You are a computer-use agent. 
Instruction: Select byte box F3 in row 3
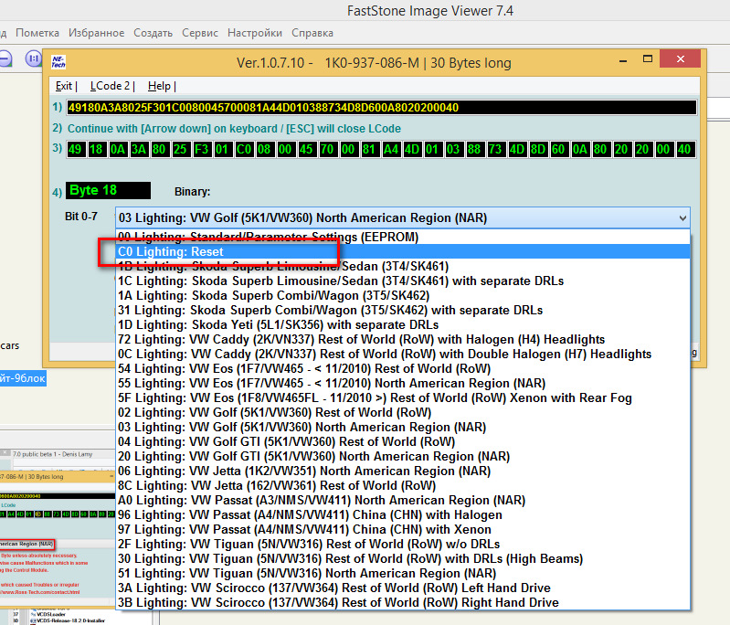[x=201, y=150]
